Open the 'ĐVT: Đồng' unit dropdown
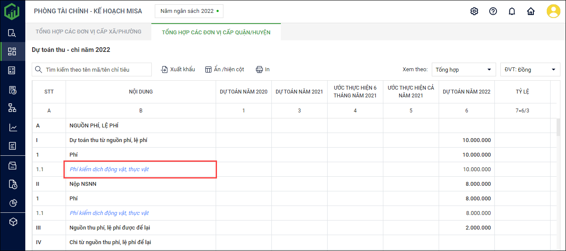Viewport: 566px width, 251px height. pyautogui.click(x=530, y=70)
